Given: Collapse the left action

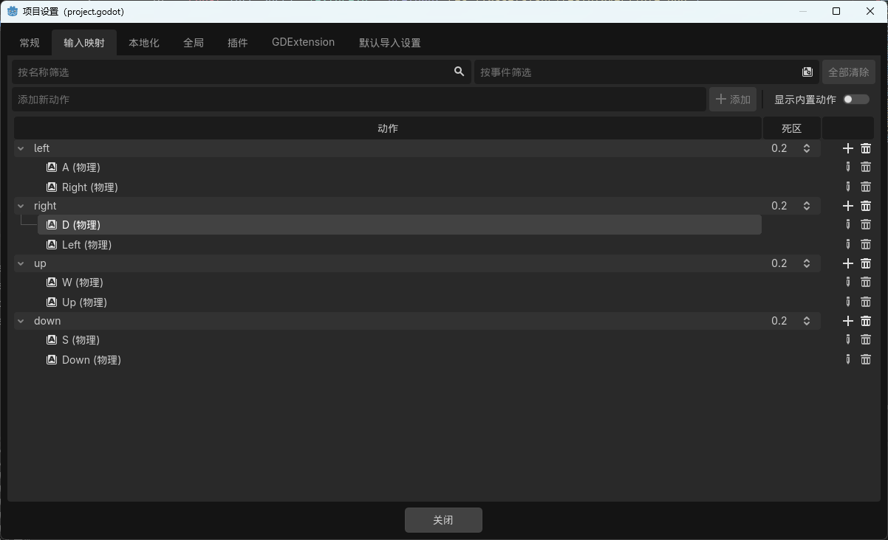Looking at the screenshot, I should click(x=21, y=148).
